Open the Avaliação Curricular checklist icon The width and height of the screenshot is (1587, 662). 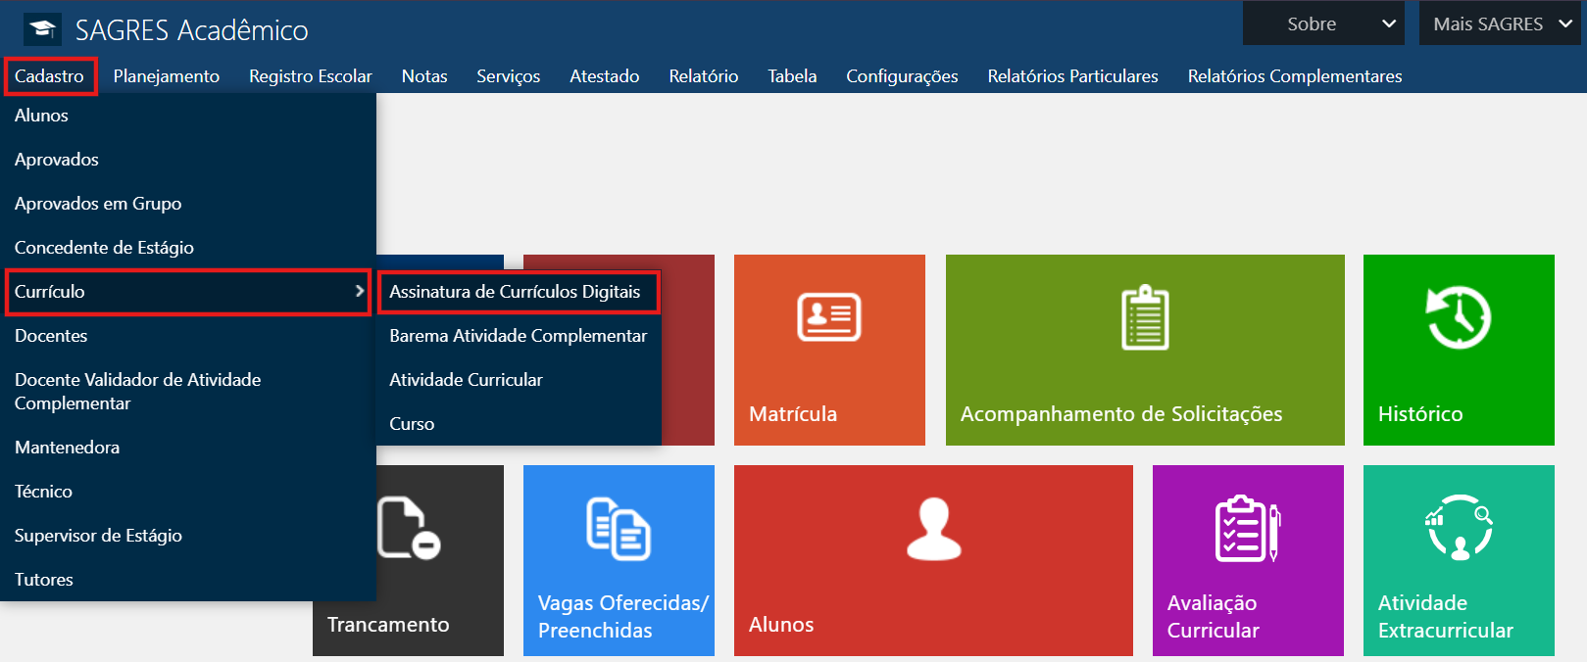coord(1248,529)
